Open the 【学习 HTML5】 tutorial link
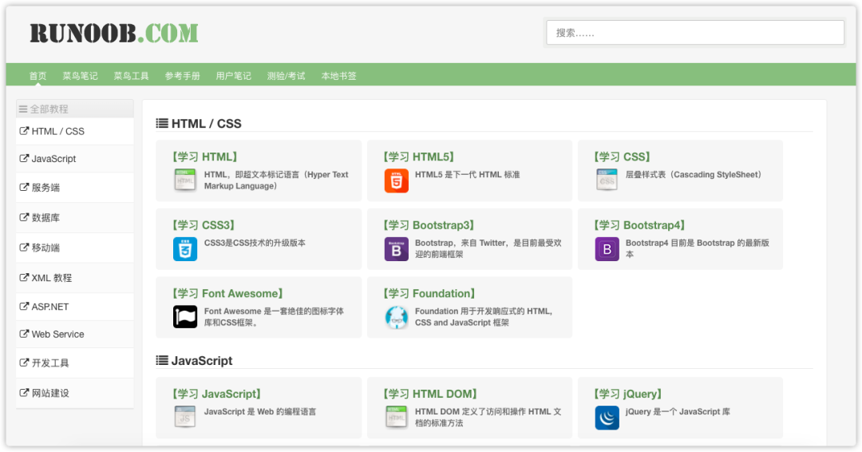This screenshot has height=452, width=862. (418, 157)
